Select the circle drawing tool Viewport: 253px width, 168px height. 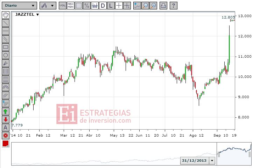(6, 55)
